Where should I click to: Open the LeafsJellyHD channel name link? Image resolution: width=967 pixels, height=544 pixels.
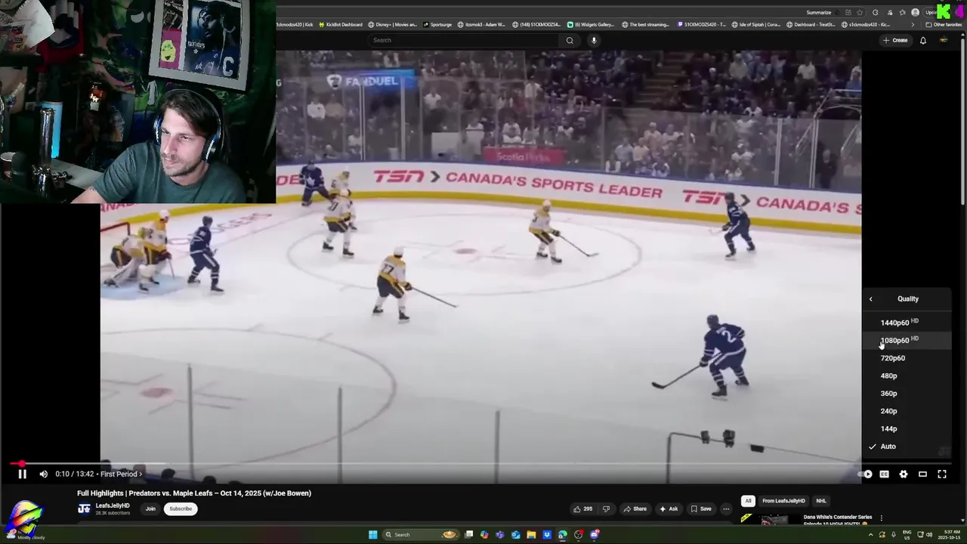[113, 505]
